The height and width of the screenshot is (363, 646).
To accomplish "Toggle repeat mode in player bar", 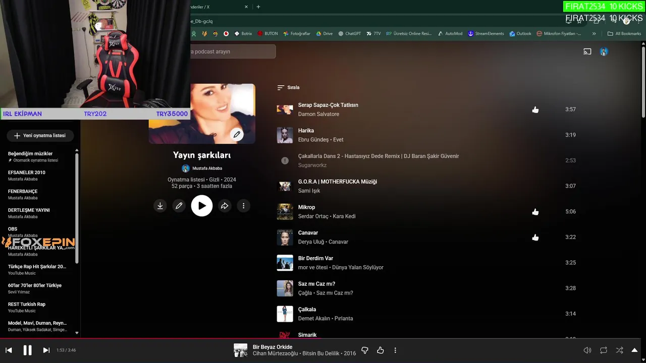I will [604, 350].
